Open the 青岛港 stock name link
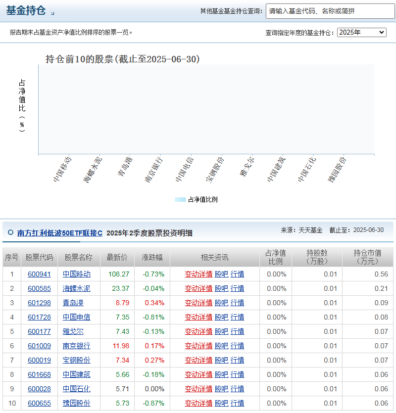396x413 pixels. (x=73, y=303)
